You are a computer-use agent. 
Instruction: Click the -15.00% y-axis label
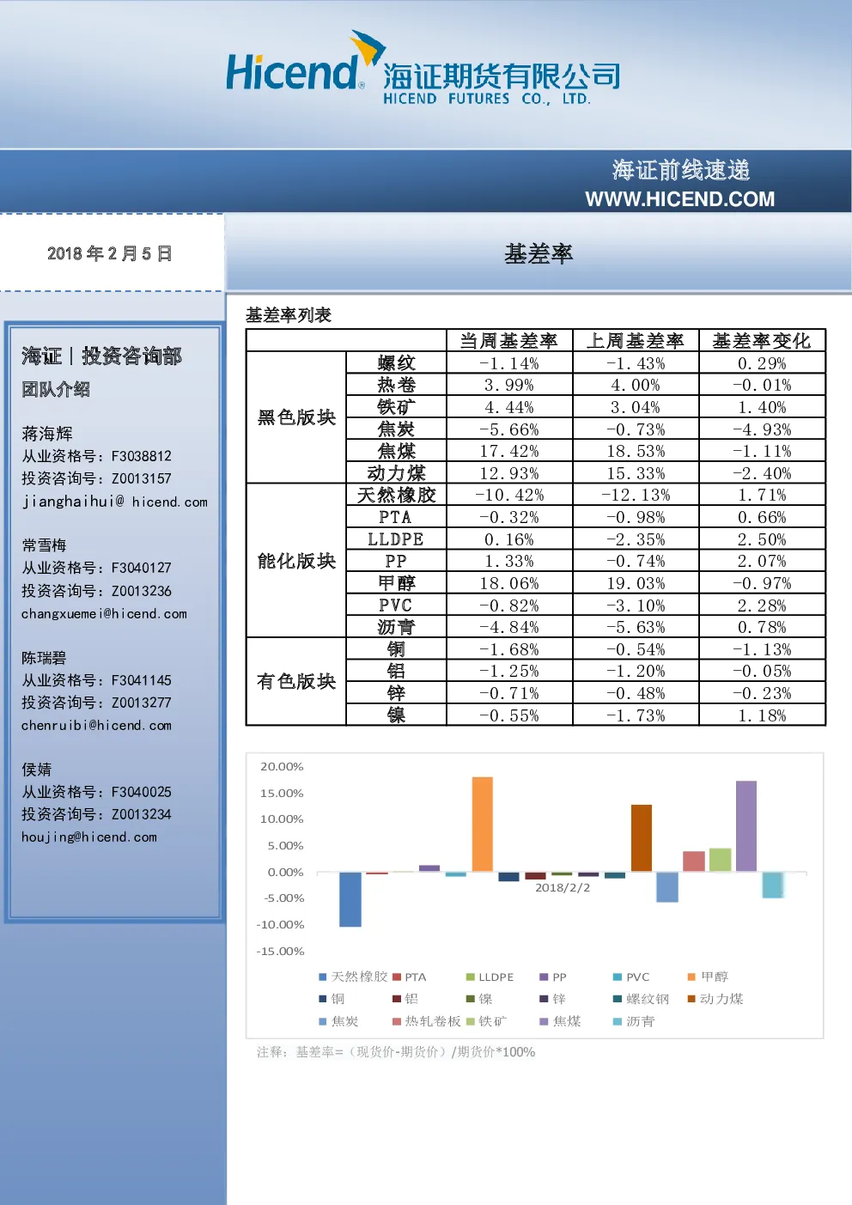[x=280, y=951]
